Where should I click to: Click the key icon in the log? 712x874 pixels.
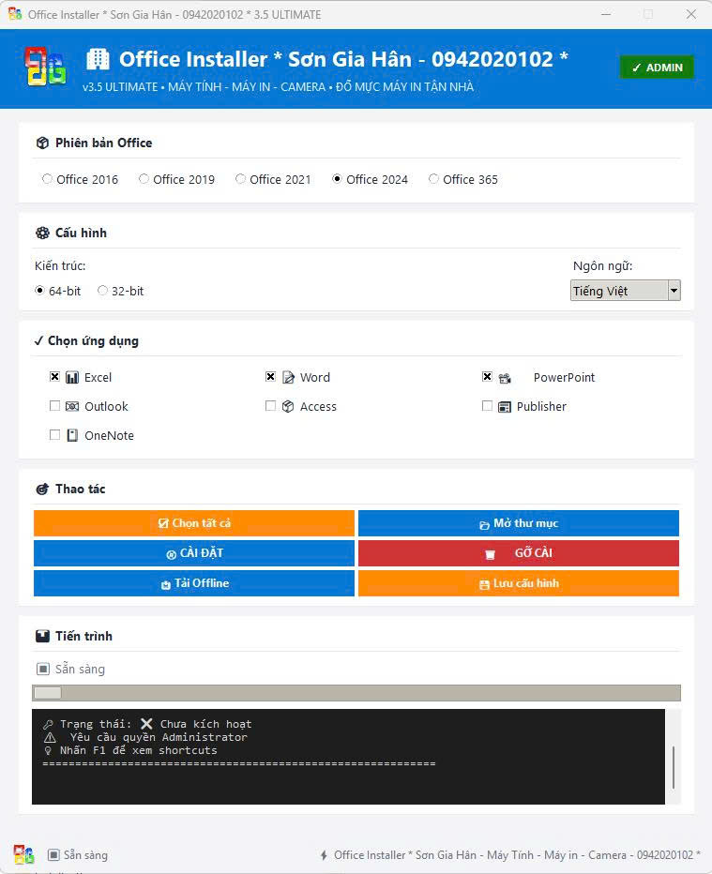[x=48, y=724]
